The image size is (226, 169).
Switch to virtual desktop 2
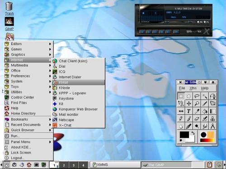pyautogui.click(x=64, y=165)
